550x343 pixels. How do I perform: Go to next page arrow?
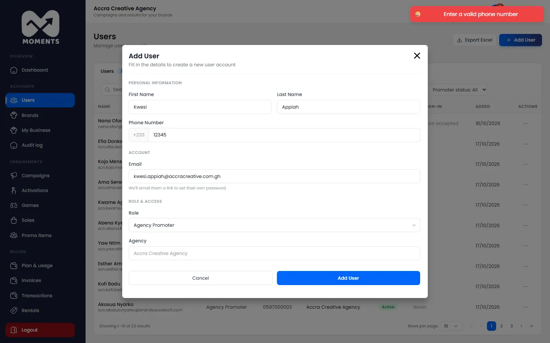click(521, 326)
